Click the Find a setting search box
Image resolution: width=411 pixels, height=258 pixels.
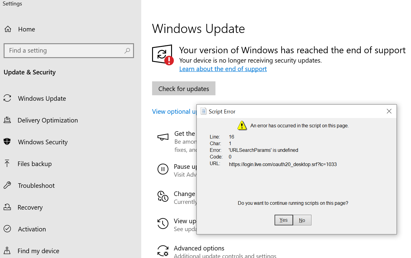click(x=69, y=51)
